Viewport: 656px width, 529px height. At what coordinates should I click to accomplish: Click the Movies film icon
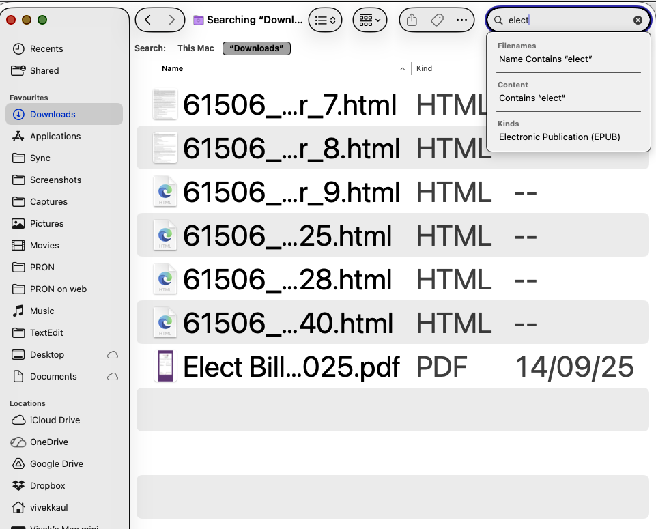(x=18, y=246)
